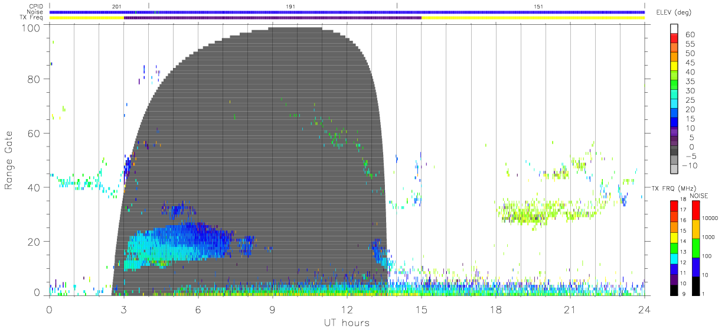Click CPID value 191 above plot
This screenshot has width=725, height=335.
pyautogui.click(x=291, y=6)
